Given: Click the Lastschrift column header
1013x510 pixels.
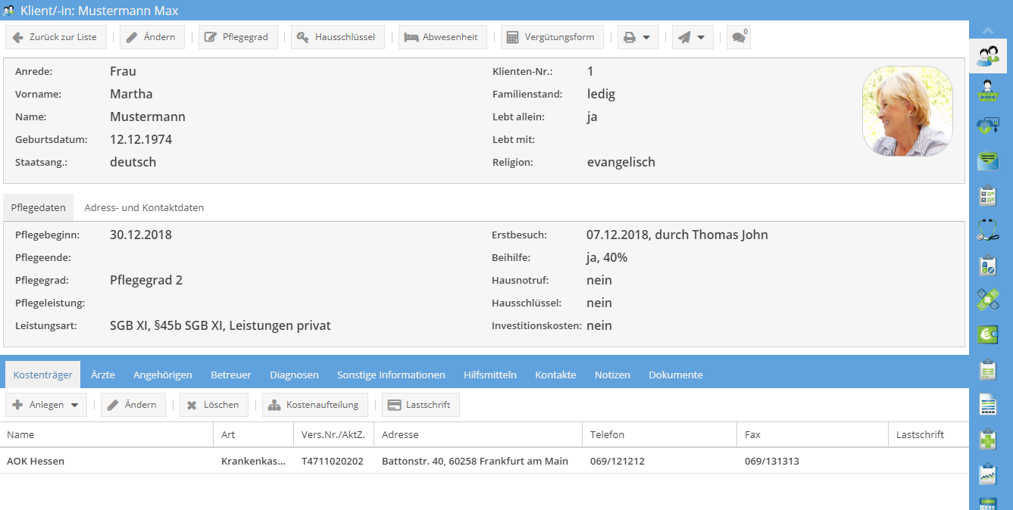Looking at the screenshot, I should 928,435.
